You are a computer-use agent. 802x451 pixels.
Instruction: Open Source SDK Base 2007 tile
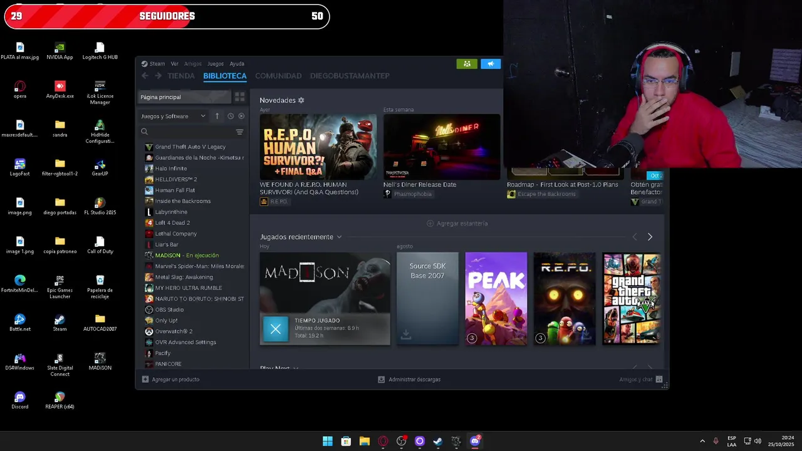pyautogui.click(x=427, y=298)
